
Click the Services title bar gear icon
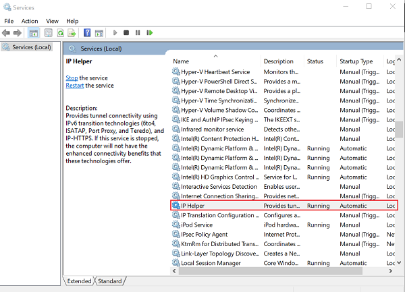(7, 7)
